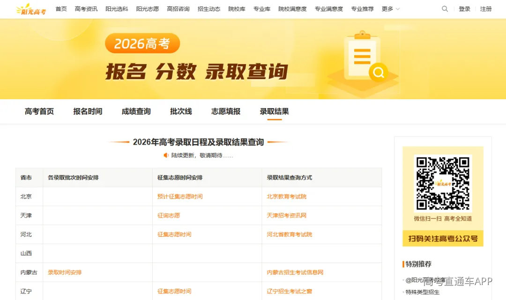Click the 登录 link
This screenshot has width=506, height=300.
[464, 9]
